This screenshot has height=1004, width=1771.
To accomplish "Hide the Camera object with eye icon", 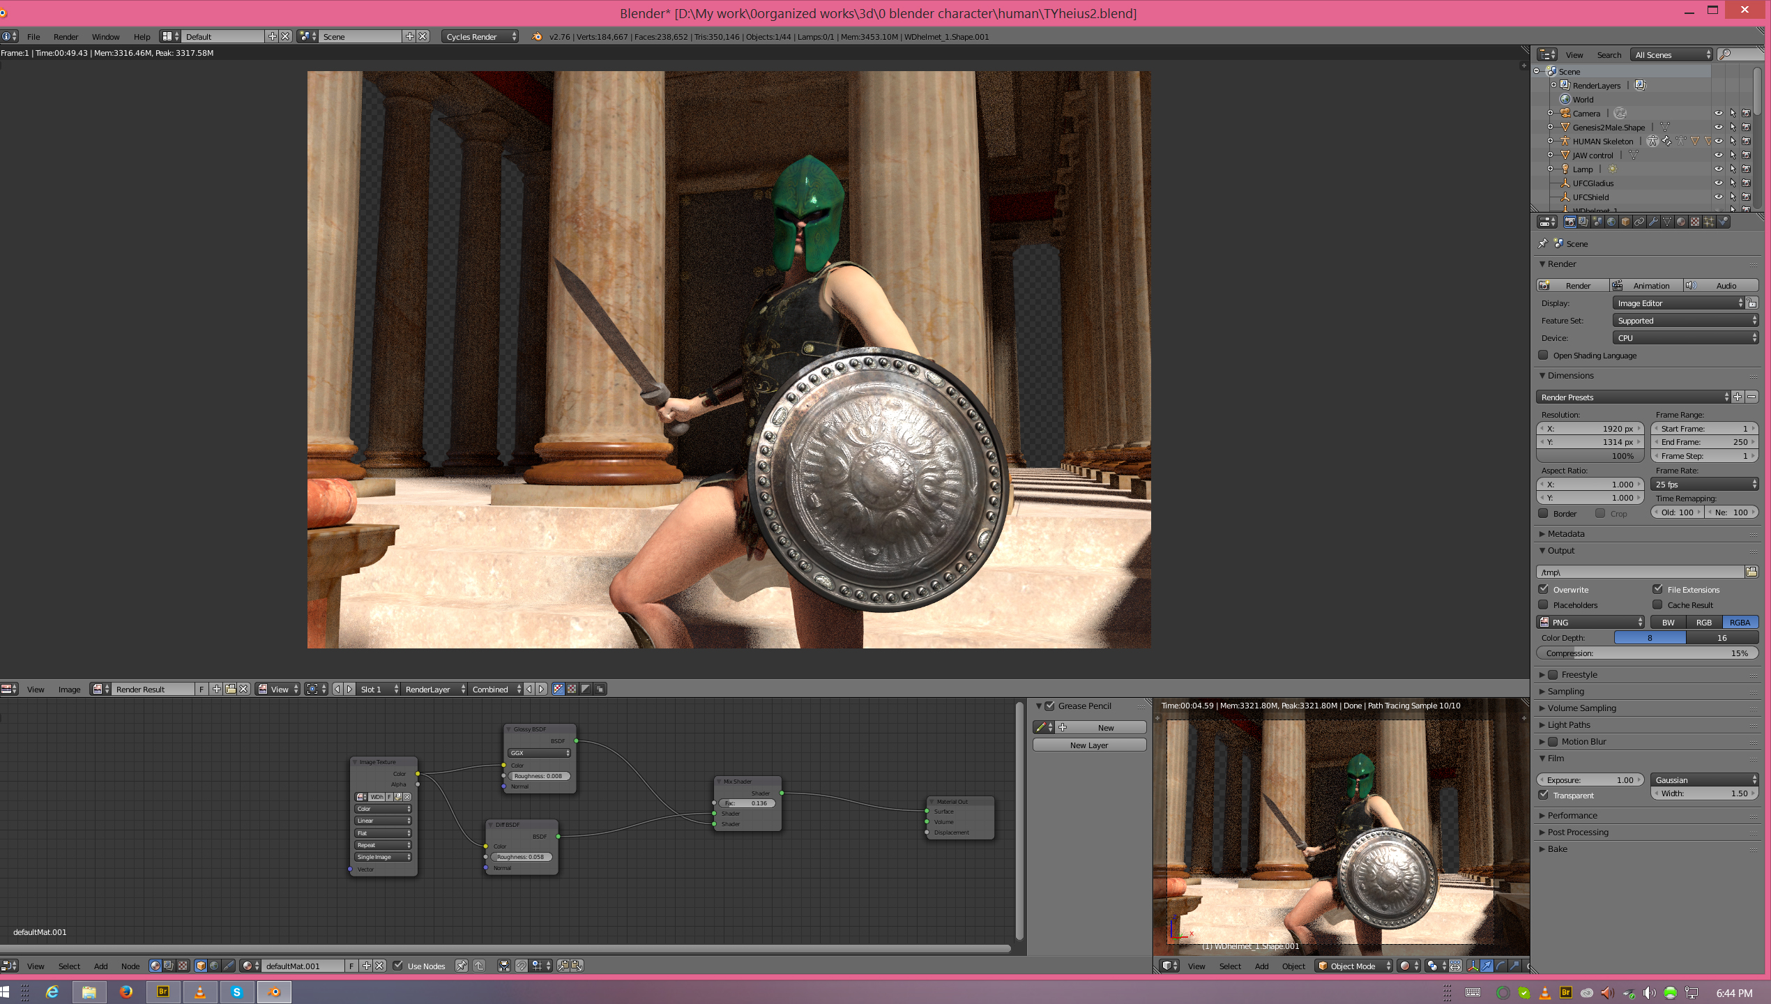I will 1718,113.
